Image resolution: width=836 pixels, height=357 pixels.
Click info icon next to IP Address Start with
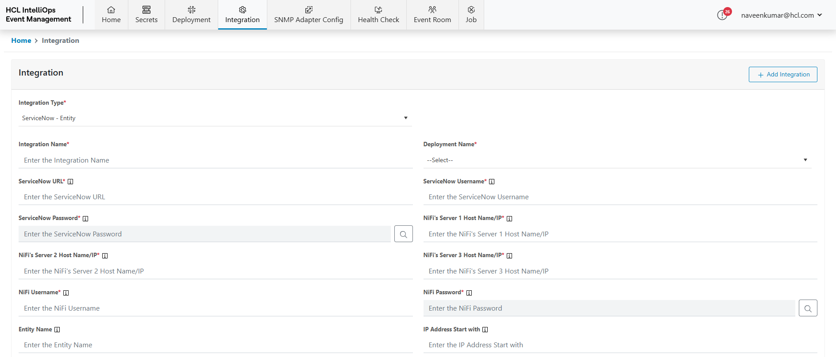(x=485, y=330)
